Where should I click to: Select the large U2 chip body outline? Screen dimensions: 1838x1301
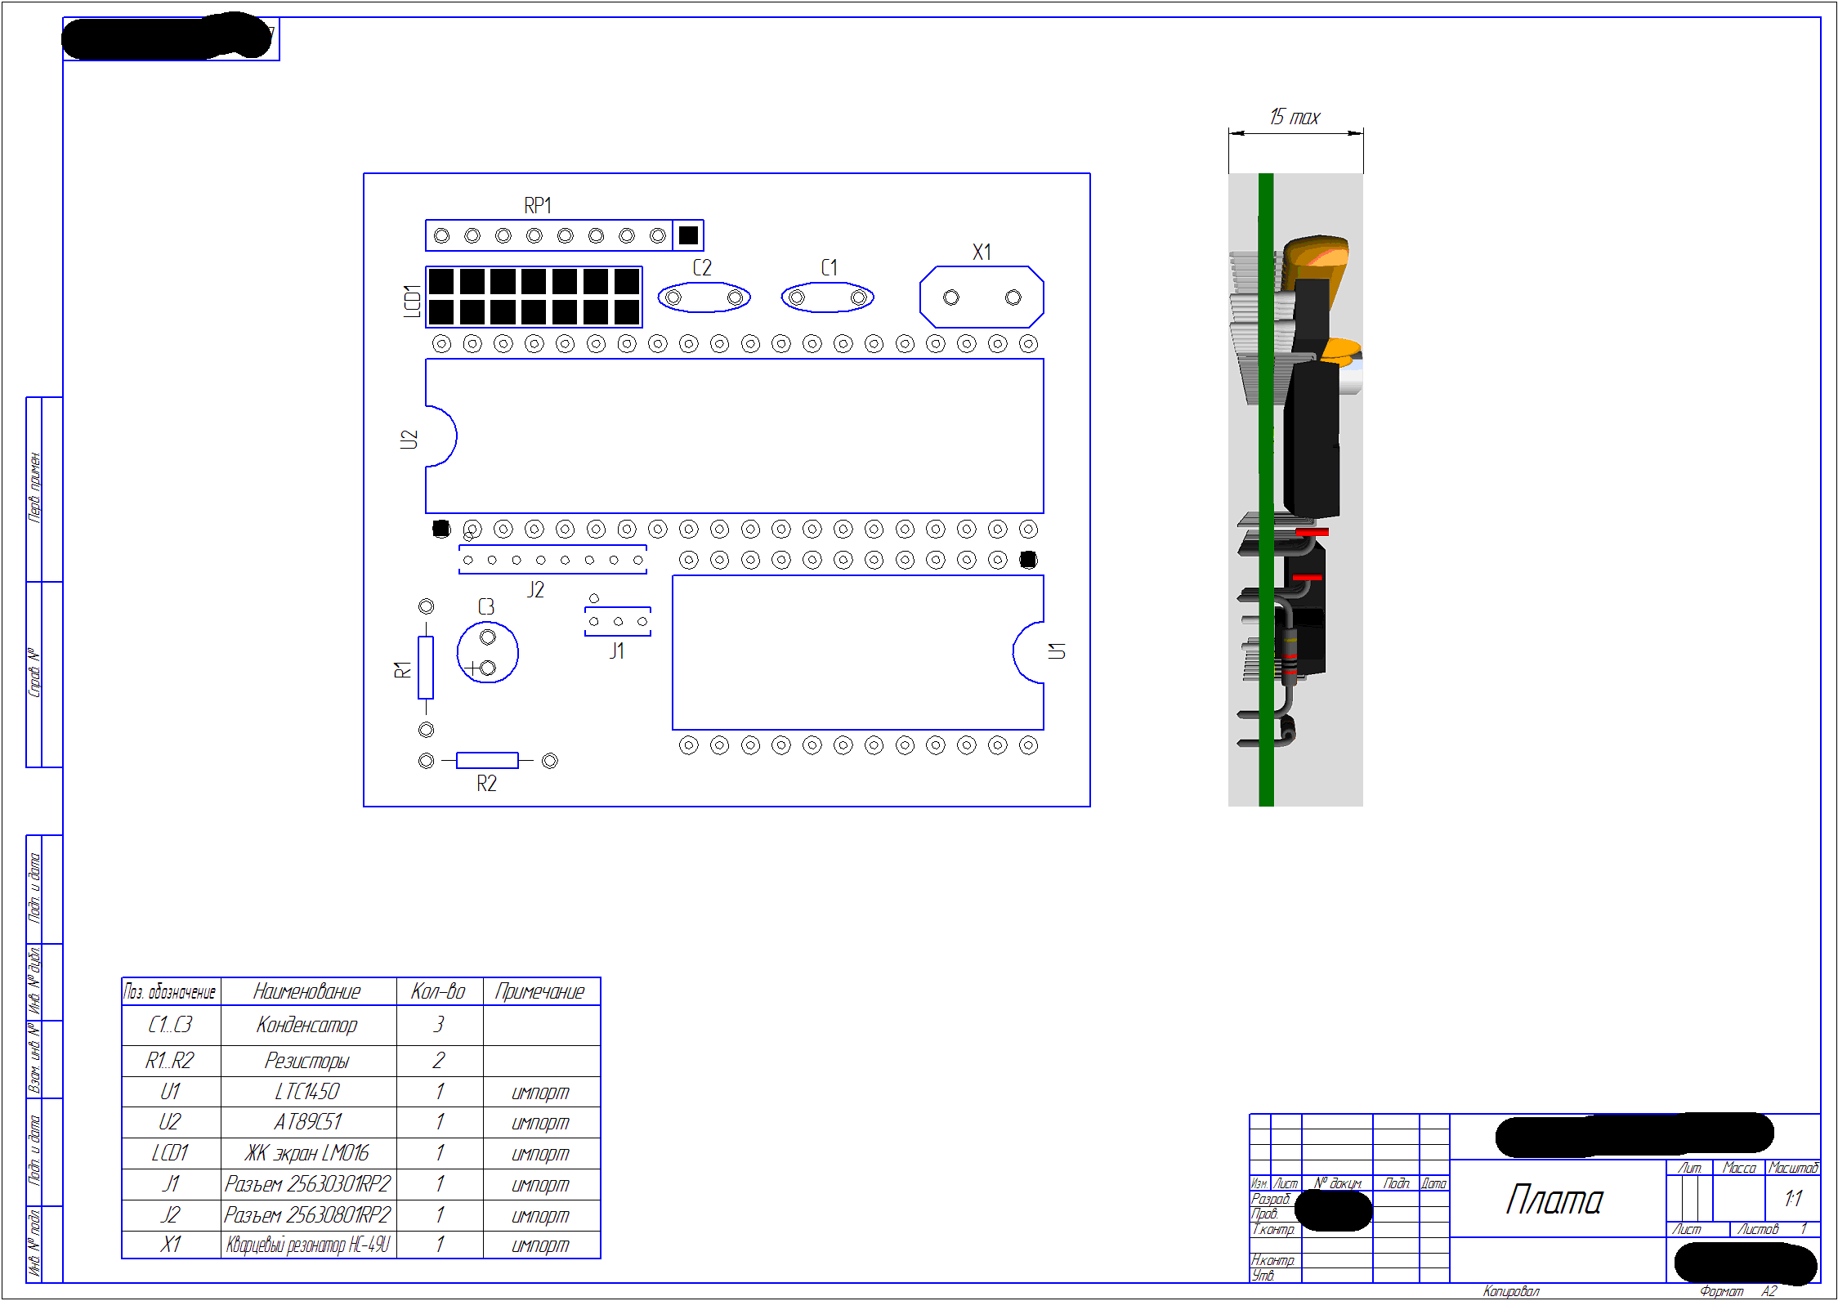735,436
